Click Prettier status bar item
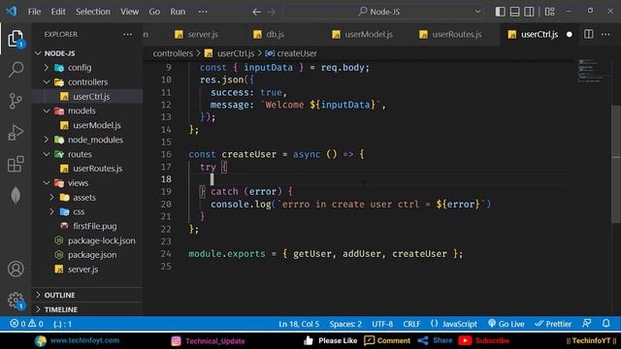Screen dimensions: 621x349 click(x=553, y=324)
